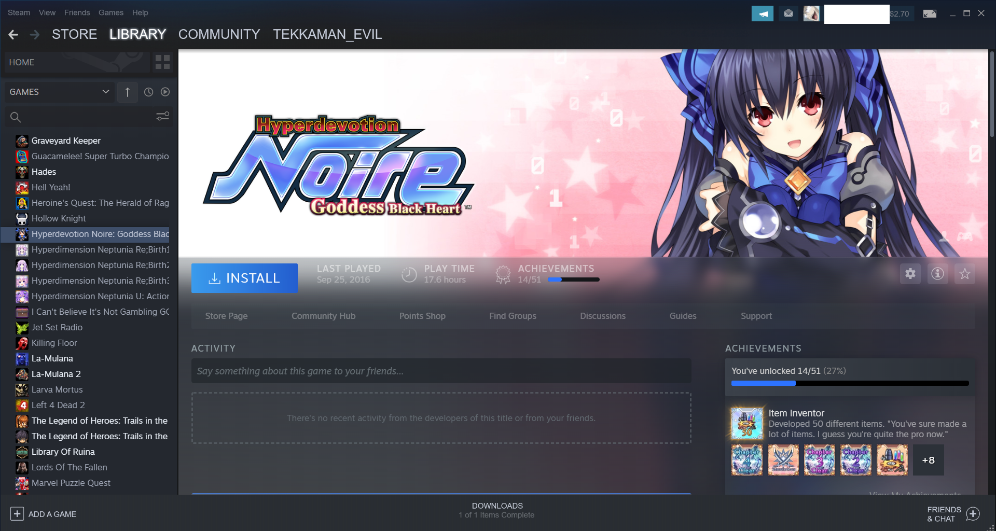
Task: Open Guides link
Action: [683, 316]
